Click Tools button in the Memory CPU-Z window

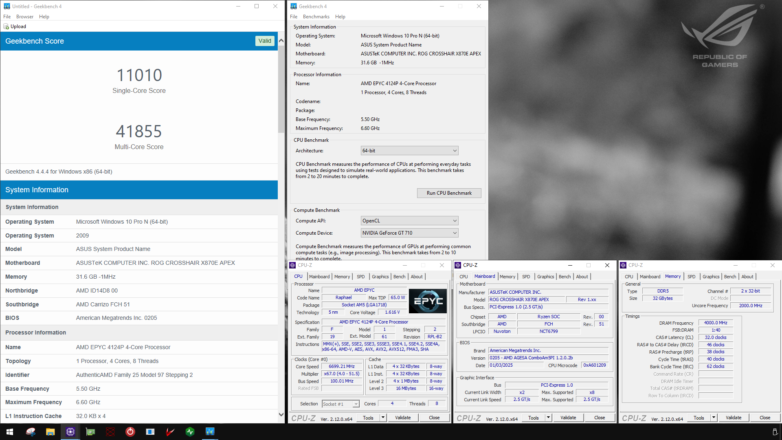pyautogui.click(x=699, y=418)
